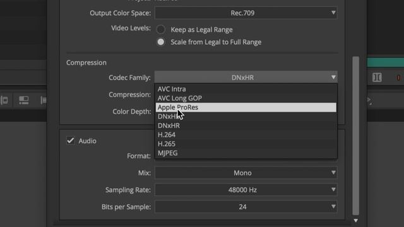Click the teal timeline segment
The image size is (404, 227).
pos(386,62)
